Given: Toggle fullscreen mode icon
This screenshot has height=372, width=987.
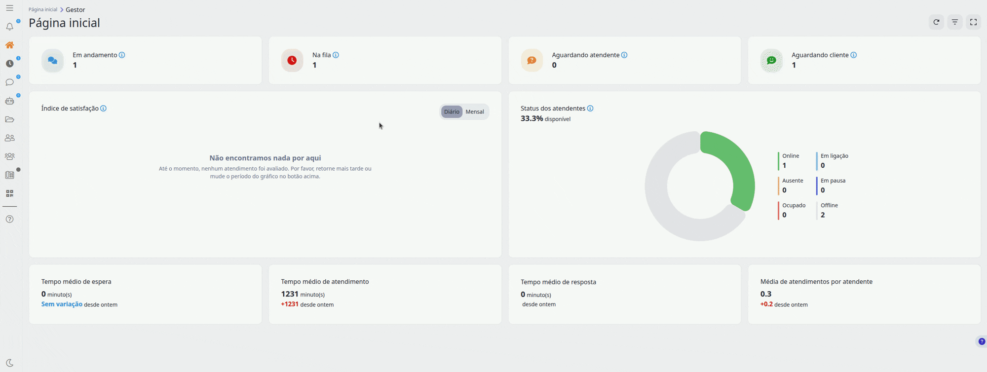Looking at the screenshot, I should tap(974, 22).
